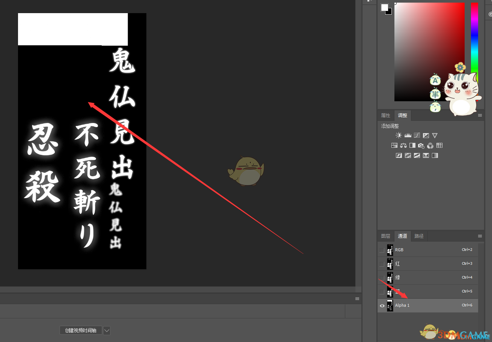Click the 创建视频时间轴 button
This screenshot has height=342, width=492.
[x=81, y=330]
